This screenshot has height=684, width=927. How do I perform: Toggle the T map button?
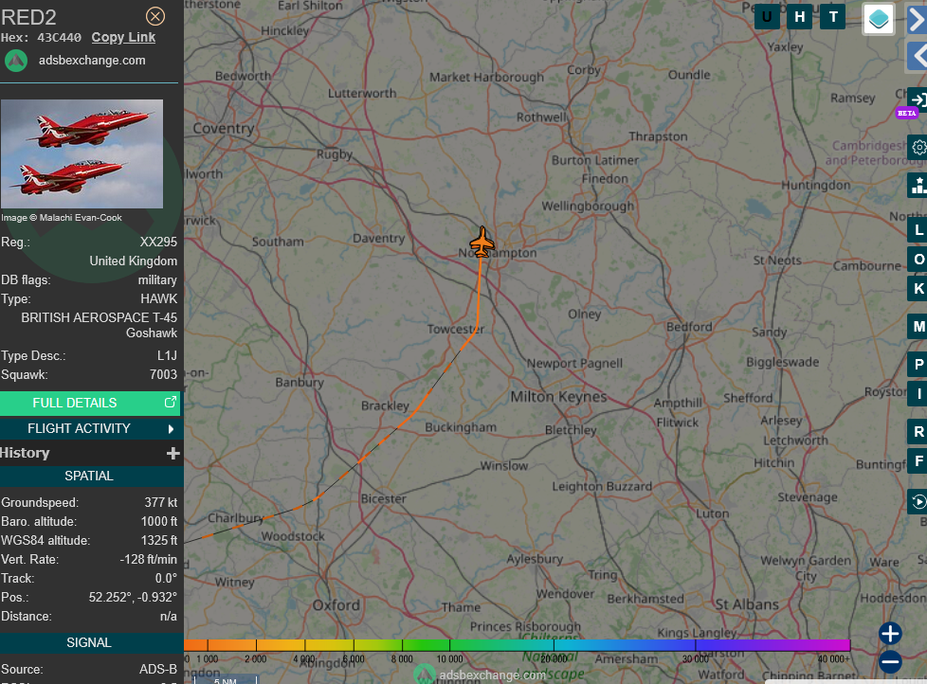(x=833, y=16)
